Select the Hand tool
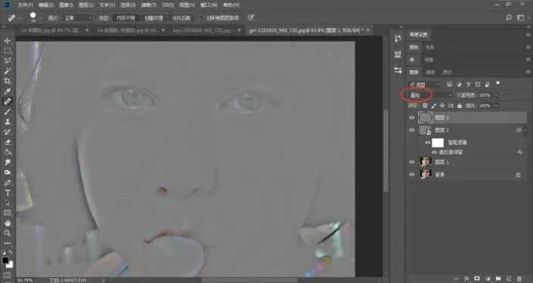The image size is (533, 283). pyautogui.click(x=7, y=223)
